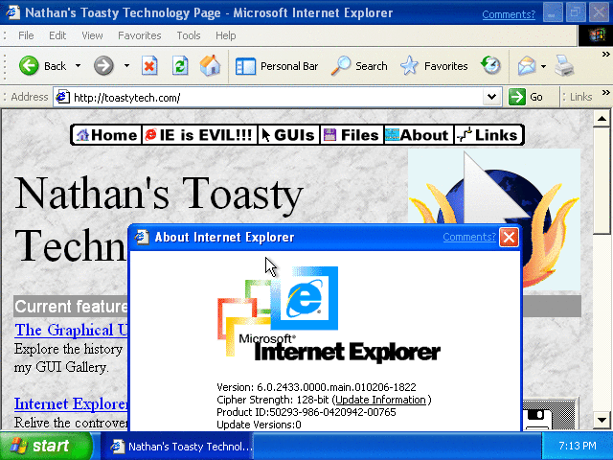This screenshot has width=613, height=460.
Task: Click the page icon in the address bar
Action: [62, 97]
